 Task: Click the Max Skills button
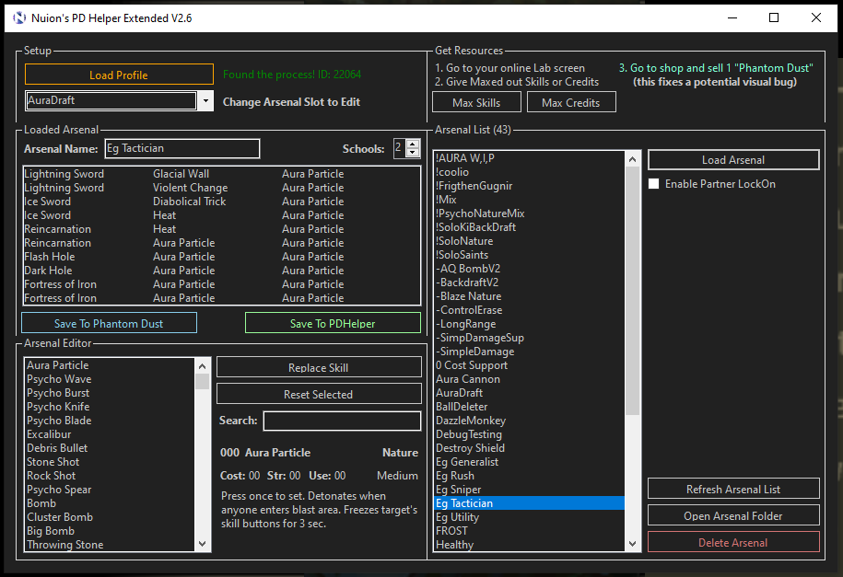point(476,102)
